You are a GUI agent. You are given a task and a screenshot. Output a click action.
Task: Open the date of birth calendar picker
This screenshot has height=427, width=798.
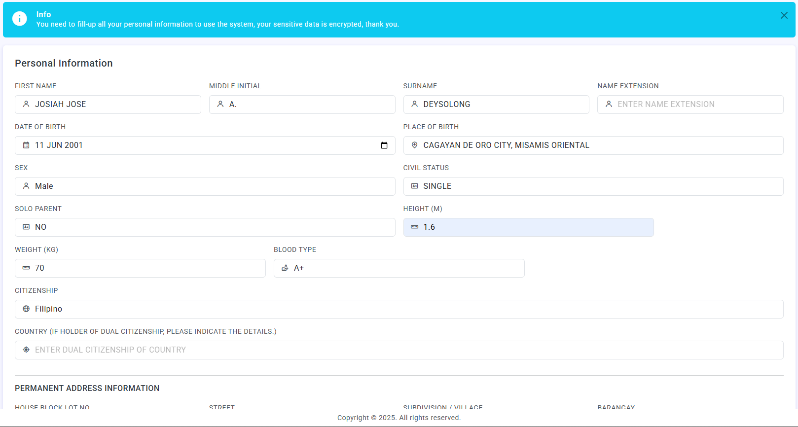tap(384, 145)
